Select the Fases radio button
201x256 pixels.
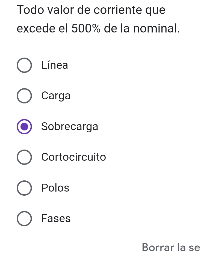click(x=24, y=219)
